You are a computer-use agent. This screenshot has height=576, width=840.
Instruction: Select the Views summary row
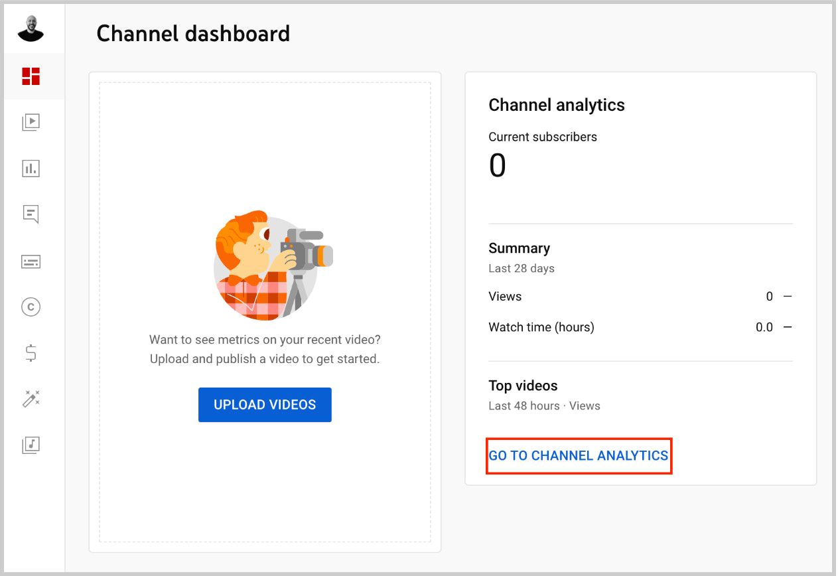640,297
